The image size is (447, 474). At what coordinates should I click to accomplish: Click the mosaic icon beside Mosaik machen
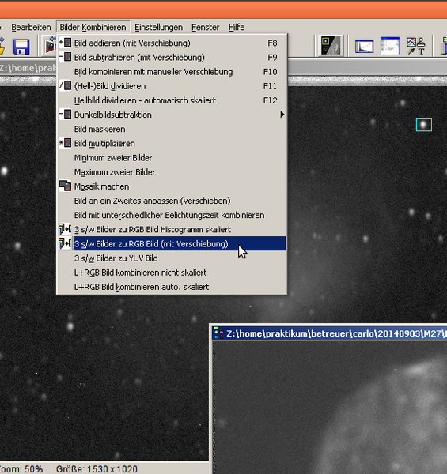coord(65,186)
